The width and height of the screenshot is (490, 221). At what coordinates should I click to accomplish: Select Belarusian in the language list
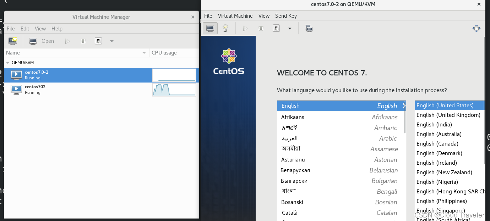coord(341,170)
